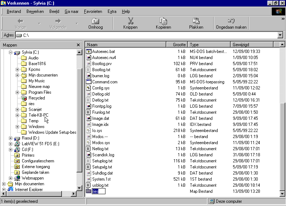
Task: Open the Configuratiescherm icon in tree
Action: click(x=17, y=161)
